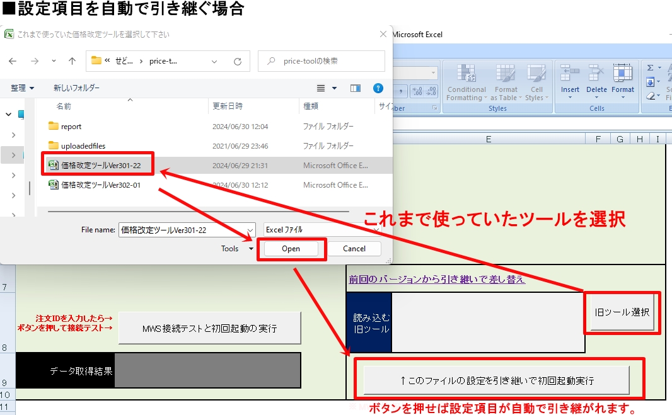Click the Insert cells icon in ribbon

tap(570, 76)
